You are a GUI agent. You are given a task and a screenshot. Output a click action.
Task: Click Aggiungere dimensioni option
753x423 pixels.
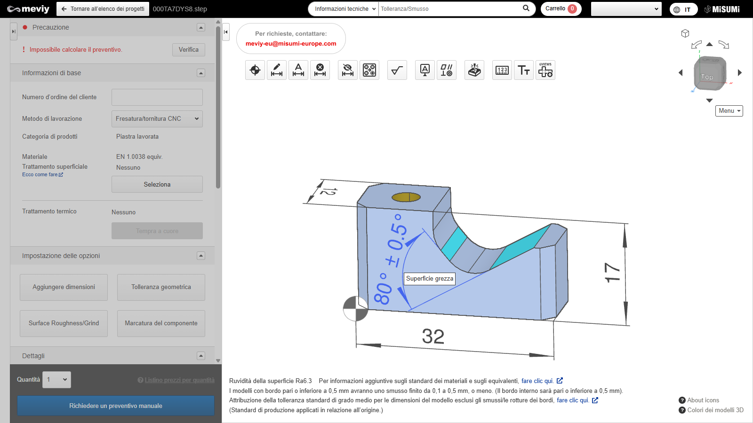point(64,287)
